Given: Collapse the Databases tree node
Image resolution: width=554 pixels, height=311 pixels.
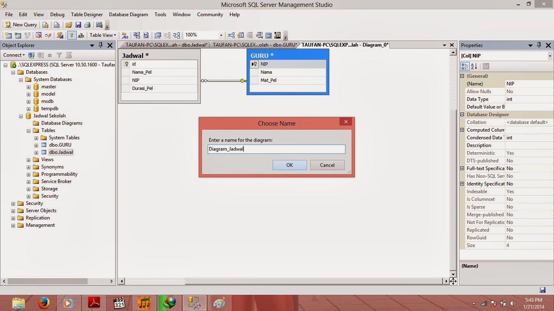Looking at the screenshot, I should [13, 72].
